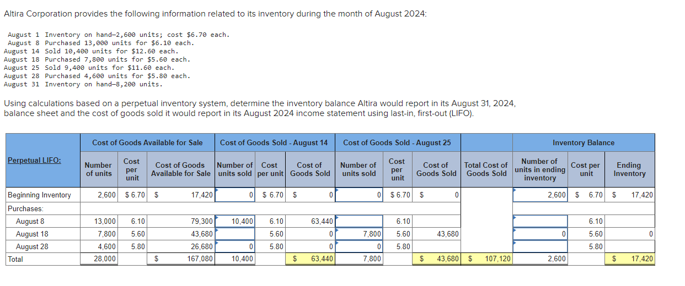Click the line 'August 1 Inventory on hand—2,600 units'
The image size is (685, 286).
point(119,35)
